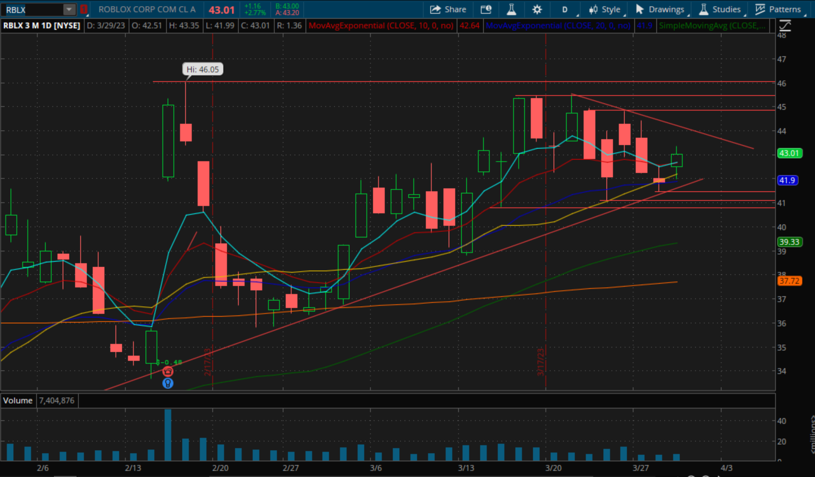Click the green SimpleMovingAvg study label
Image resolution: width=815 pixels, height=477 pixels.
pos(712,25)
